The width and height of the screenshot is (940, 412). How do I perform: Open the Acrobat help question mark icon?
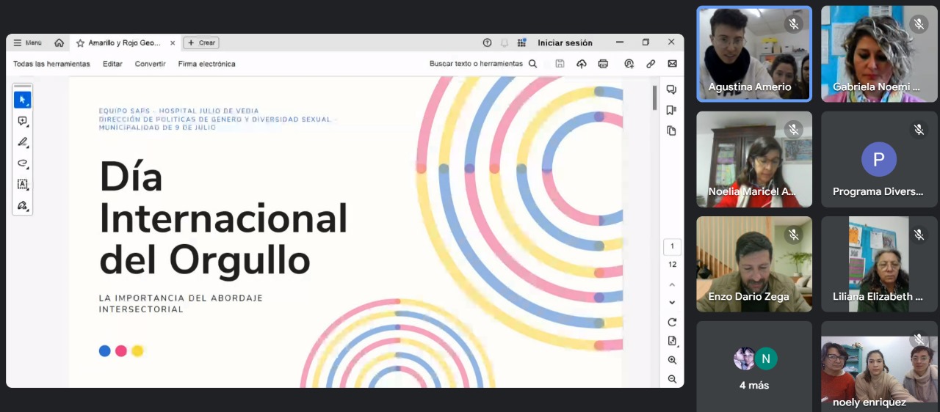click(487, 43)
